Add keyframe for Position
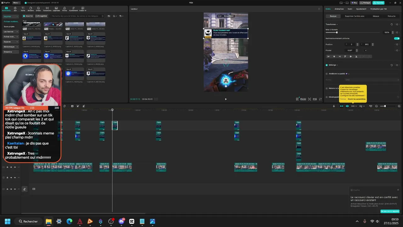Viewport: 403px width, 227px height. (x=397, y=44)
